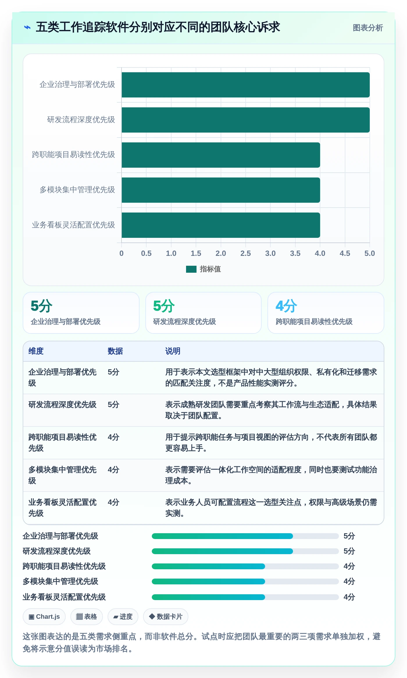Screen dimensions: 407x678
Task: Click the footer note starting 这张图表达的是
Action: [x=202, y=643]
